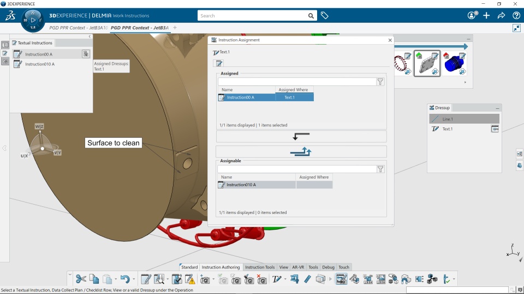Switch to the Instruction Tools tab
Viewport: 524px width, 294px height.
[x=260, y=267]
